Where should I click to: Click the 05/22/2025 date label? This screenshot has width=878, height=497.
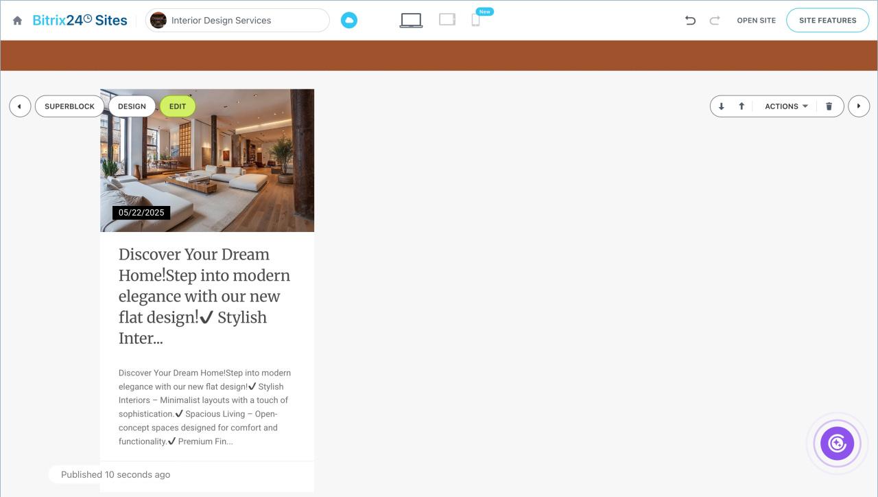click(x=141, y=213)
